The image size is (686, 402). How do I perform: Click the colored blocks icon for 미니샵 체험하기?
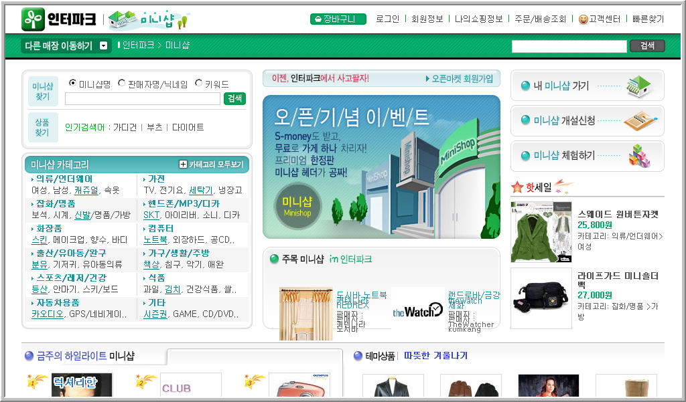click(640, 155)
